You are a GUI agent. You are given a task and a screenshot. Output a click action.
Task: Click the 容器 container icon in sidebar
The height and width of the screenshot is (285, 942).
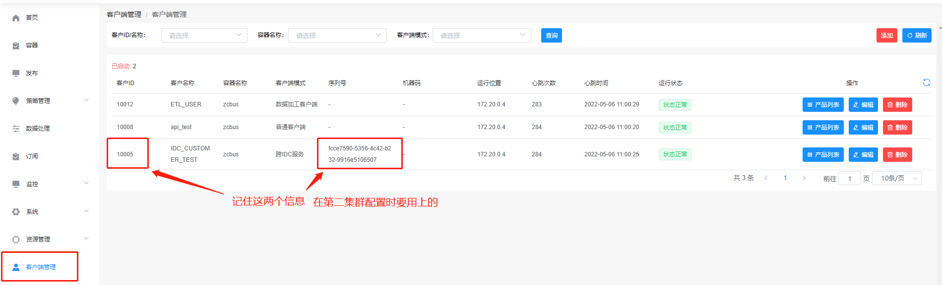(16, 46)
